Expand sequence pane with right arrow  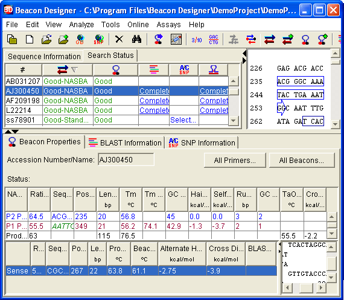click(x=244, y=61)
